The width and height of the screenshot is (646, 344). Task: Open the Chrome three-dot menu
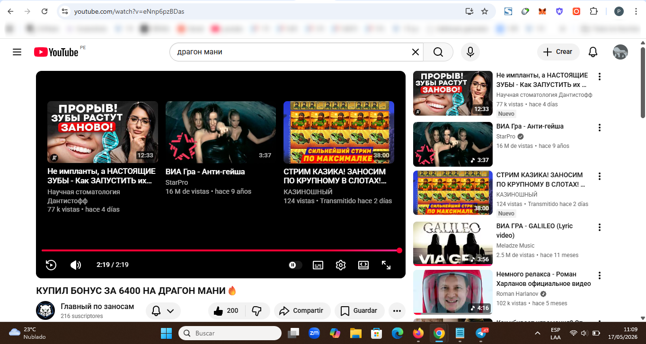[x=636, y=11]
